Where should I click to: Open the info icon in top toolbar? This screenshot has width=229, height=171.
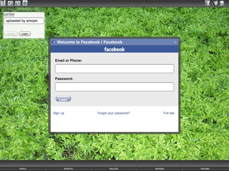pyautogui.click(x=25, y=3)
